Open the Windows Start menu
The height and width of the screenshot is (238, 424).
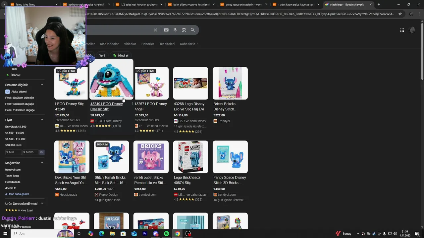(x=5, y=234)
